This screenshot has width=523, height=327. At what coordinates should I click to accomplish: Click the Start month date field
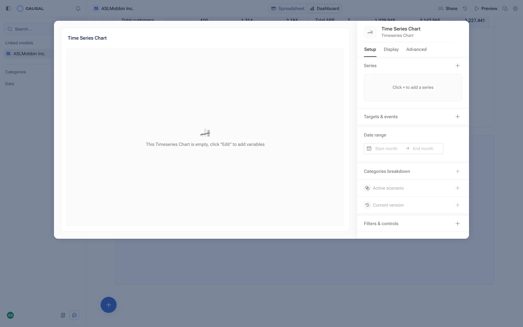[x=386, y=149]
